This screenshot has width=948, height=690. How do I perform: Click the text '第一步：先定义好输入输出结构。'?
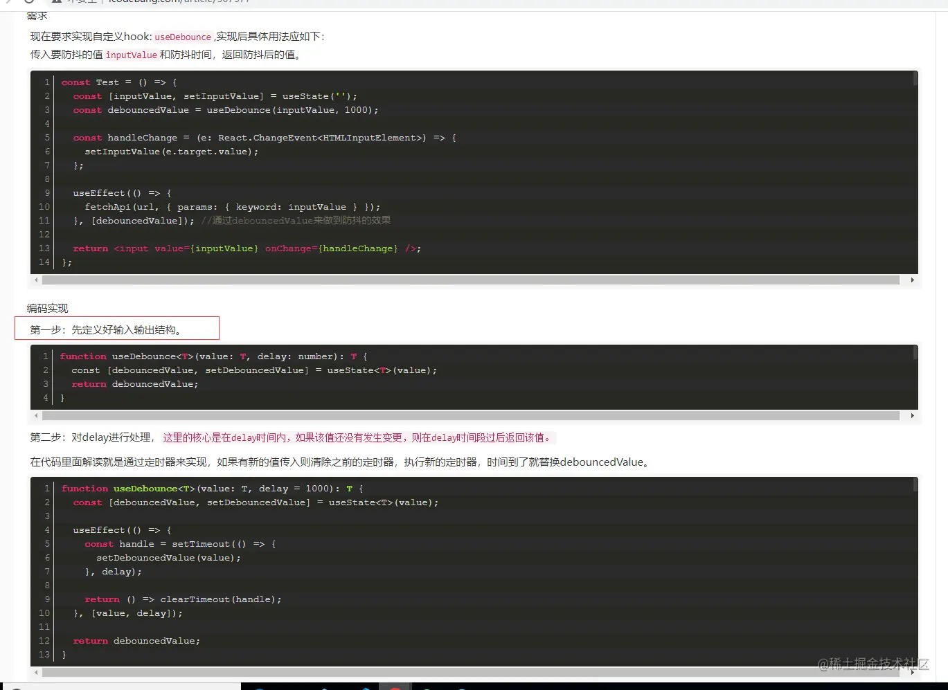coord(107,330)
